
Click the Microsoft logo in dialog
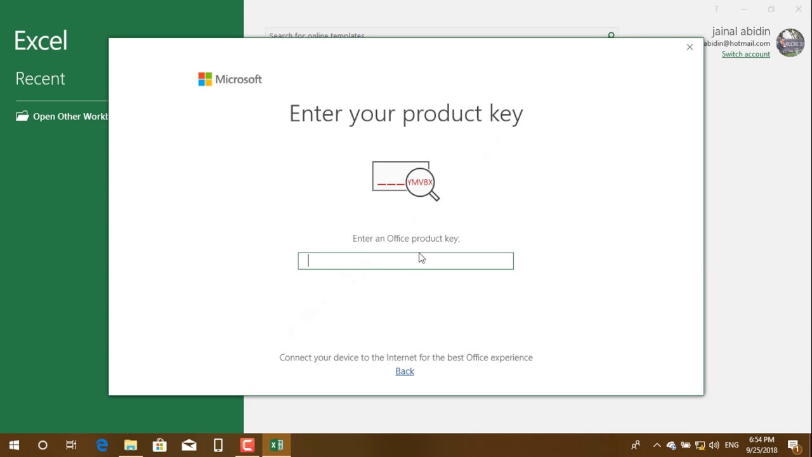(x=230, y=79)
